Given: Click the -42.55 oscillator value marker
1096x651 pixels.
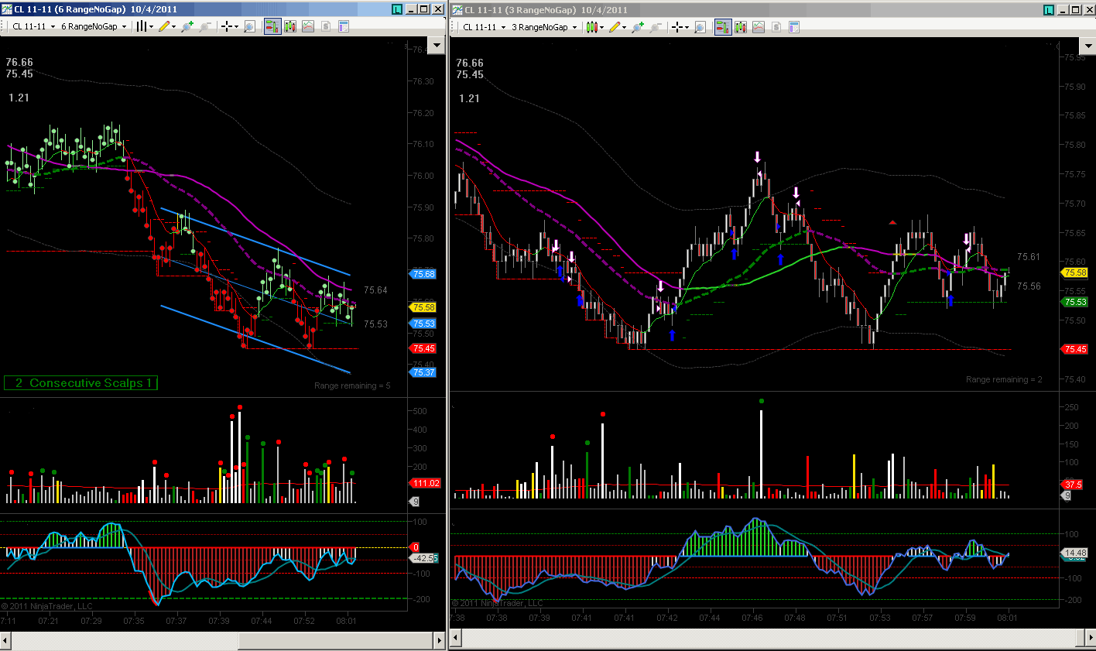Looking at the screenshot, I should pos(425,558).
